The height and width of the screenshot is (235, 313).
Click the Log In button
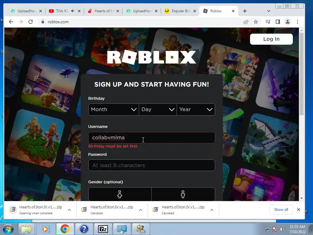(271, 39)
